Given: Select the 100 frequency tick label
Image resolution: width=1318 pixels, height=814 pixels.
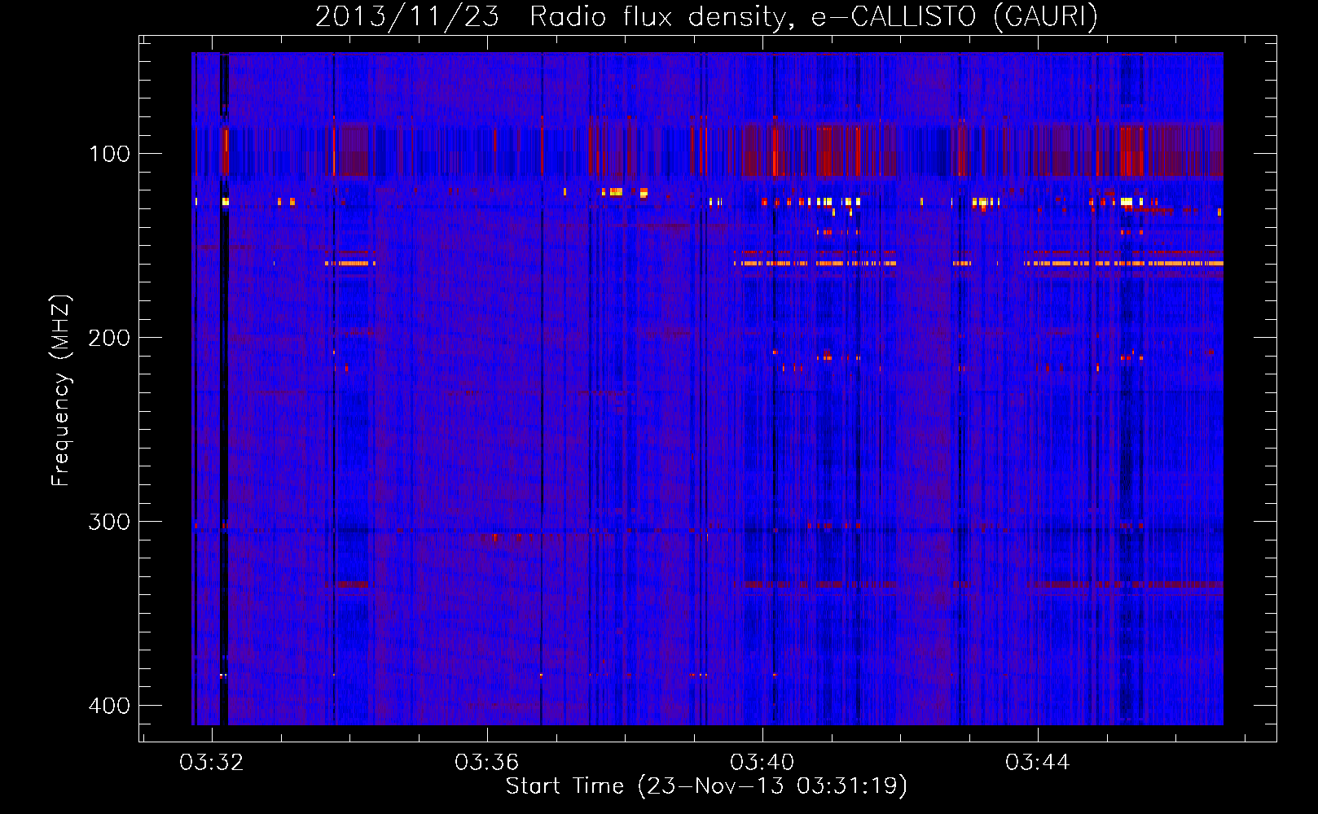Looking at the screenshot, I should tap(109, 154).
